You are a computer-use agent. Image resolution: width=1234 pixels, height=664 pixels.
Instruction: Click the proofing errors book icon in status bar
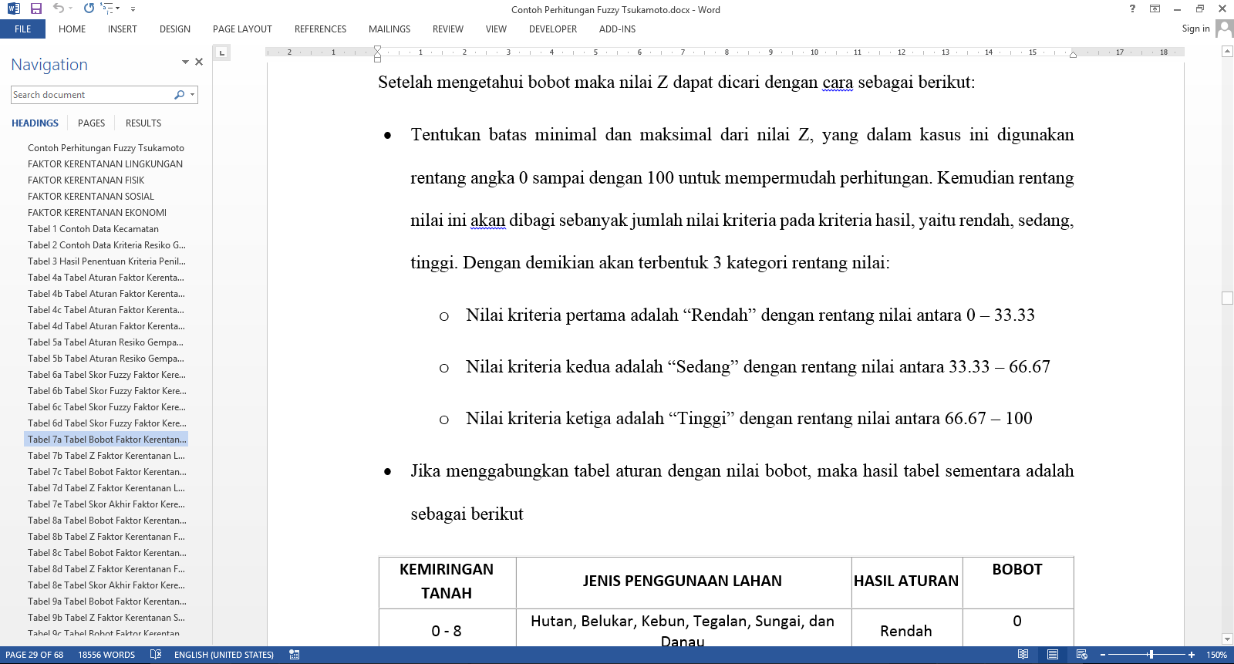[156, 655]
